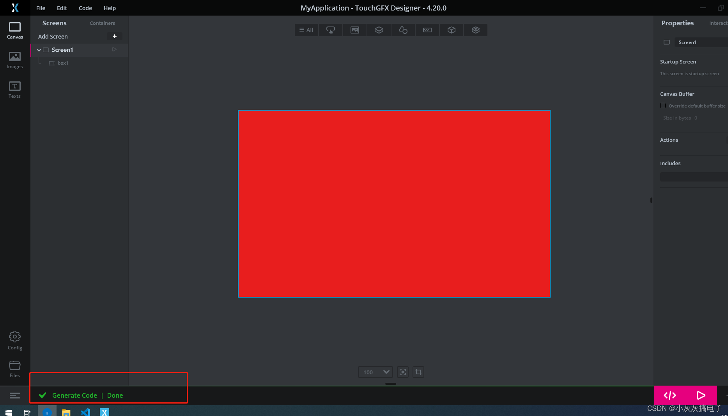
Task: Open the Progress Indicators widget category
Action: (x=427, y=30)
